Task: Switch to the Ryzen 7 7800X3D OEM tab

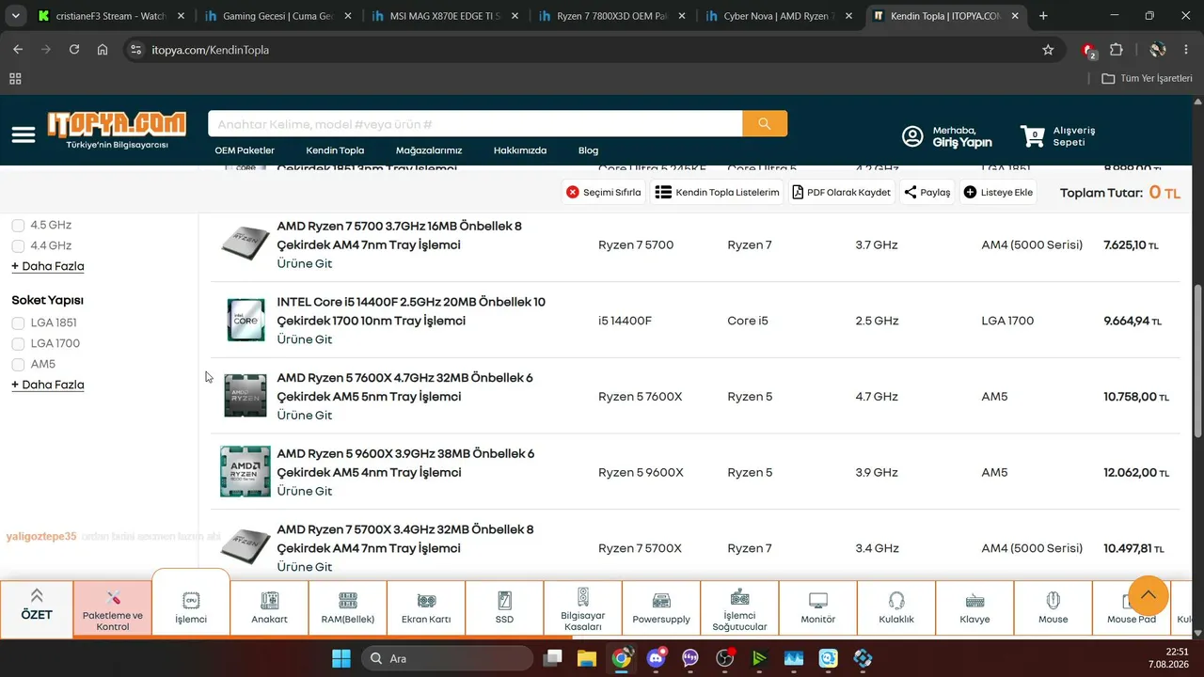Action: 610,16
